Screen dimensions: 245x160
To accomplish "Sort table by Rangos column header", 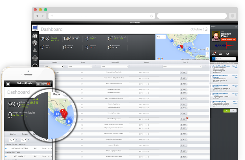I will (x=146, y=62).
